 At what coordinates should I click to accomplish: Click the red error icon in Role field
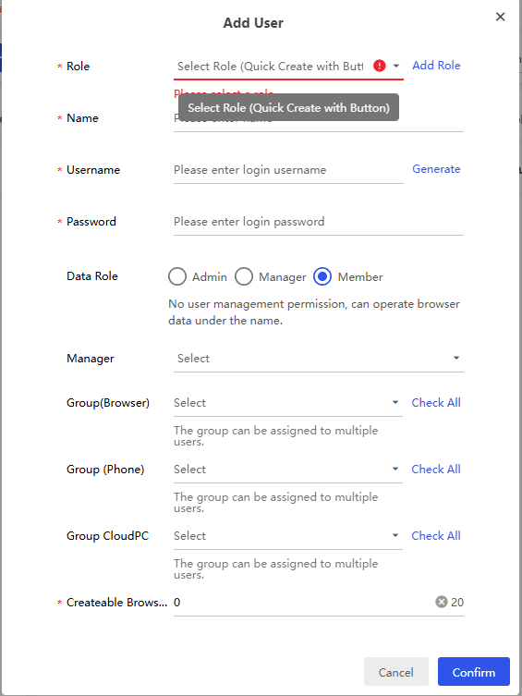pyautogui.click(x=379, y=66)
